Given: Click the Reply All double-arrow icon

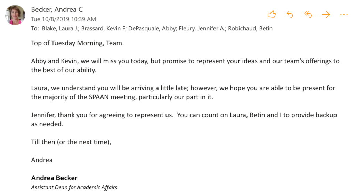Looking at the screenshot, I should (x=308, y=15).
